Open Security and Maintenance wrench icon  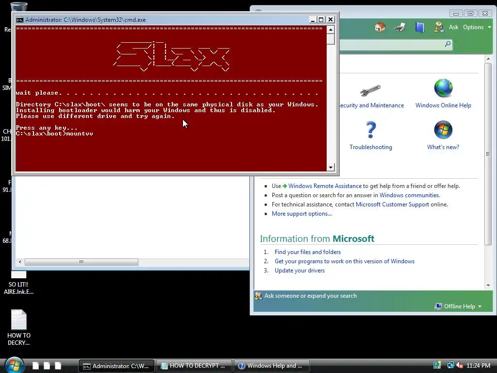point(370,91)
